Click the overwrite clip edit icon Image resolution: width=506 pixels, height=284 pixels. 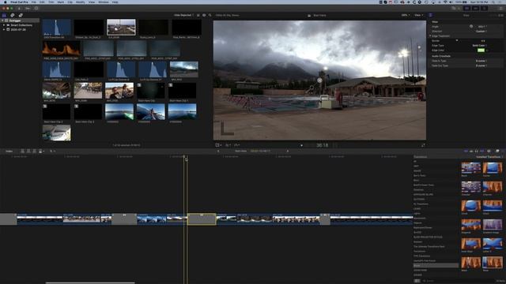[x=40, y=151]
